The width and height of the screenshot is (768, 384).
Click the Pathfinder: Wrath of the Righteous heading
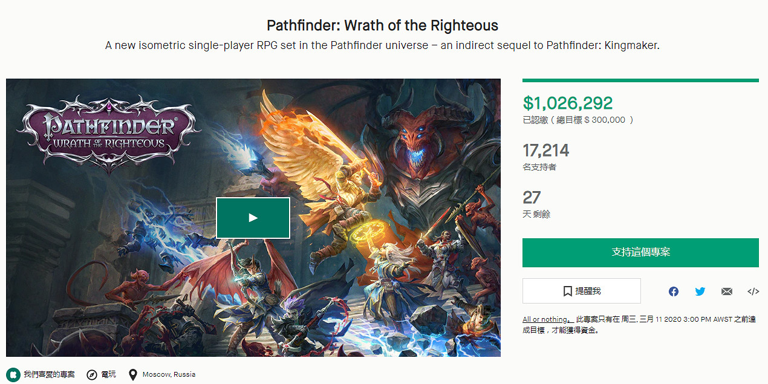pos(383,26)
